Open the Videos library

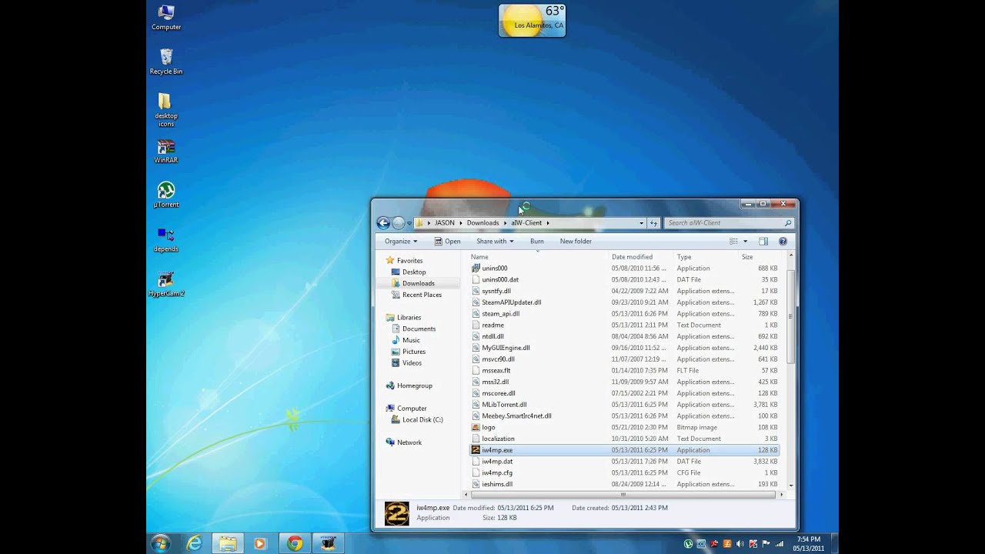pos(412,363)
